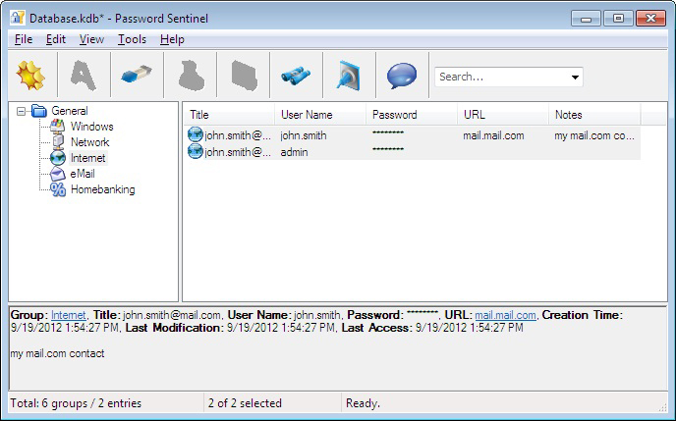Screen dimensions: 676x421
Task: Click the admin user name cell
Action: click(295, 152)
